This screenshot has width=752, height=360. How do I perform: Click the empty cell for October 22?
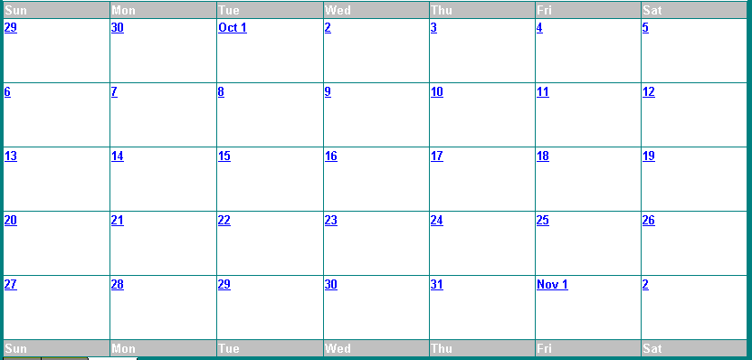(270, 250)
